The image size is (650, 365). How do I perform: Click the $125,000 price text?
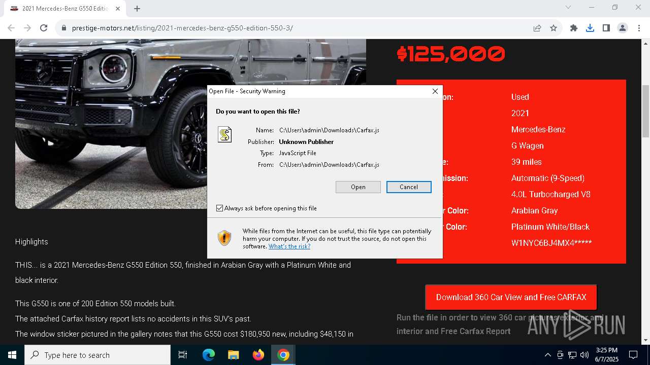(451, 54)
